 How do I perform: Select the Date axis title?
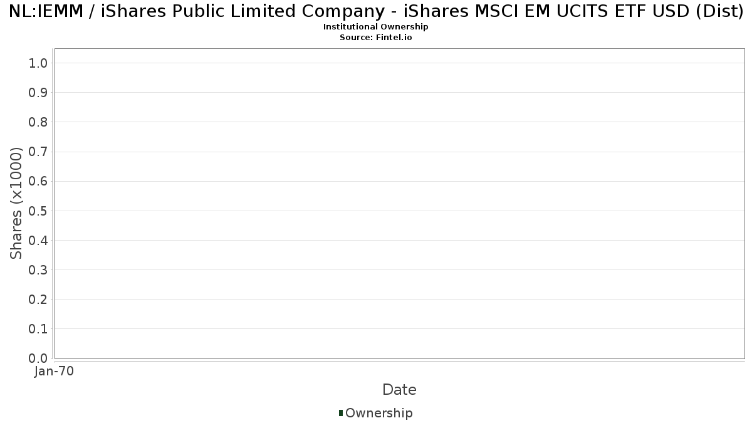[x=399, y=390]
